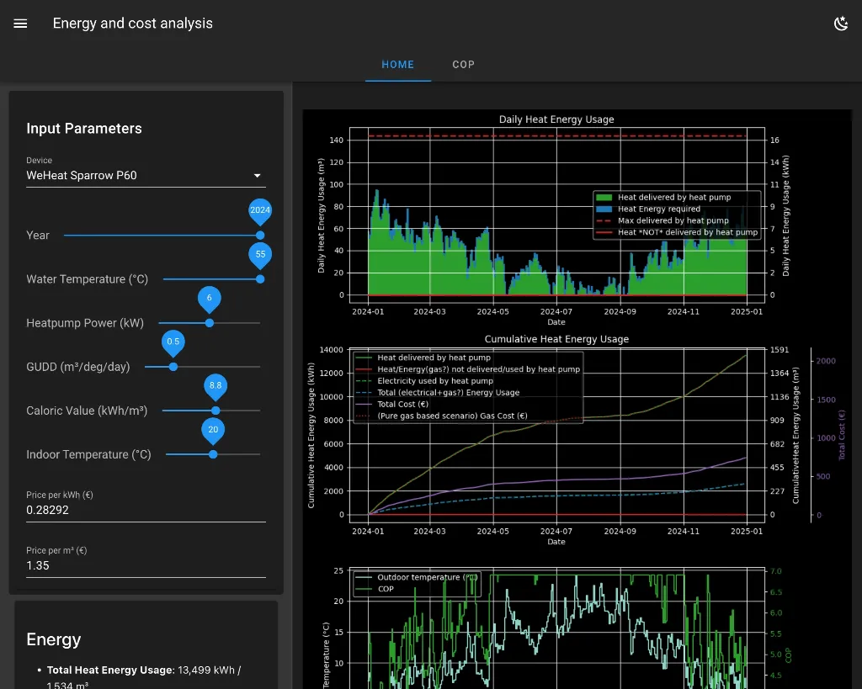Open the hamburger navigation menu
Image resolution: width=862 pixels, height=689 pixels.
pos(21,24)
